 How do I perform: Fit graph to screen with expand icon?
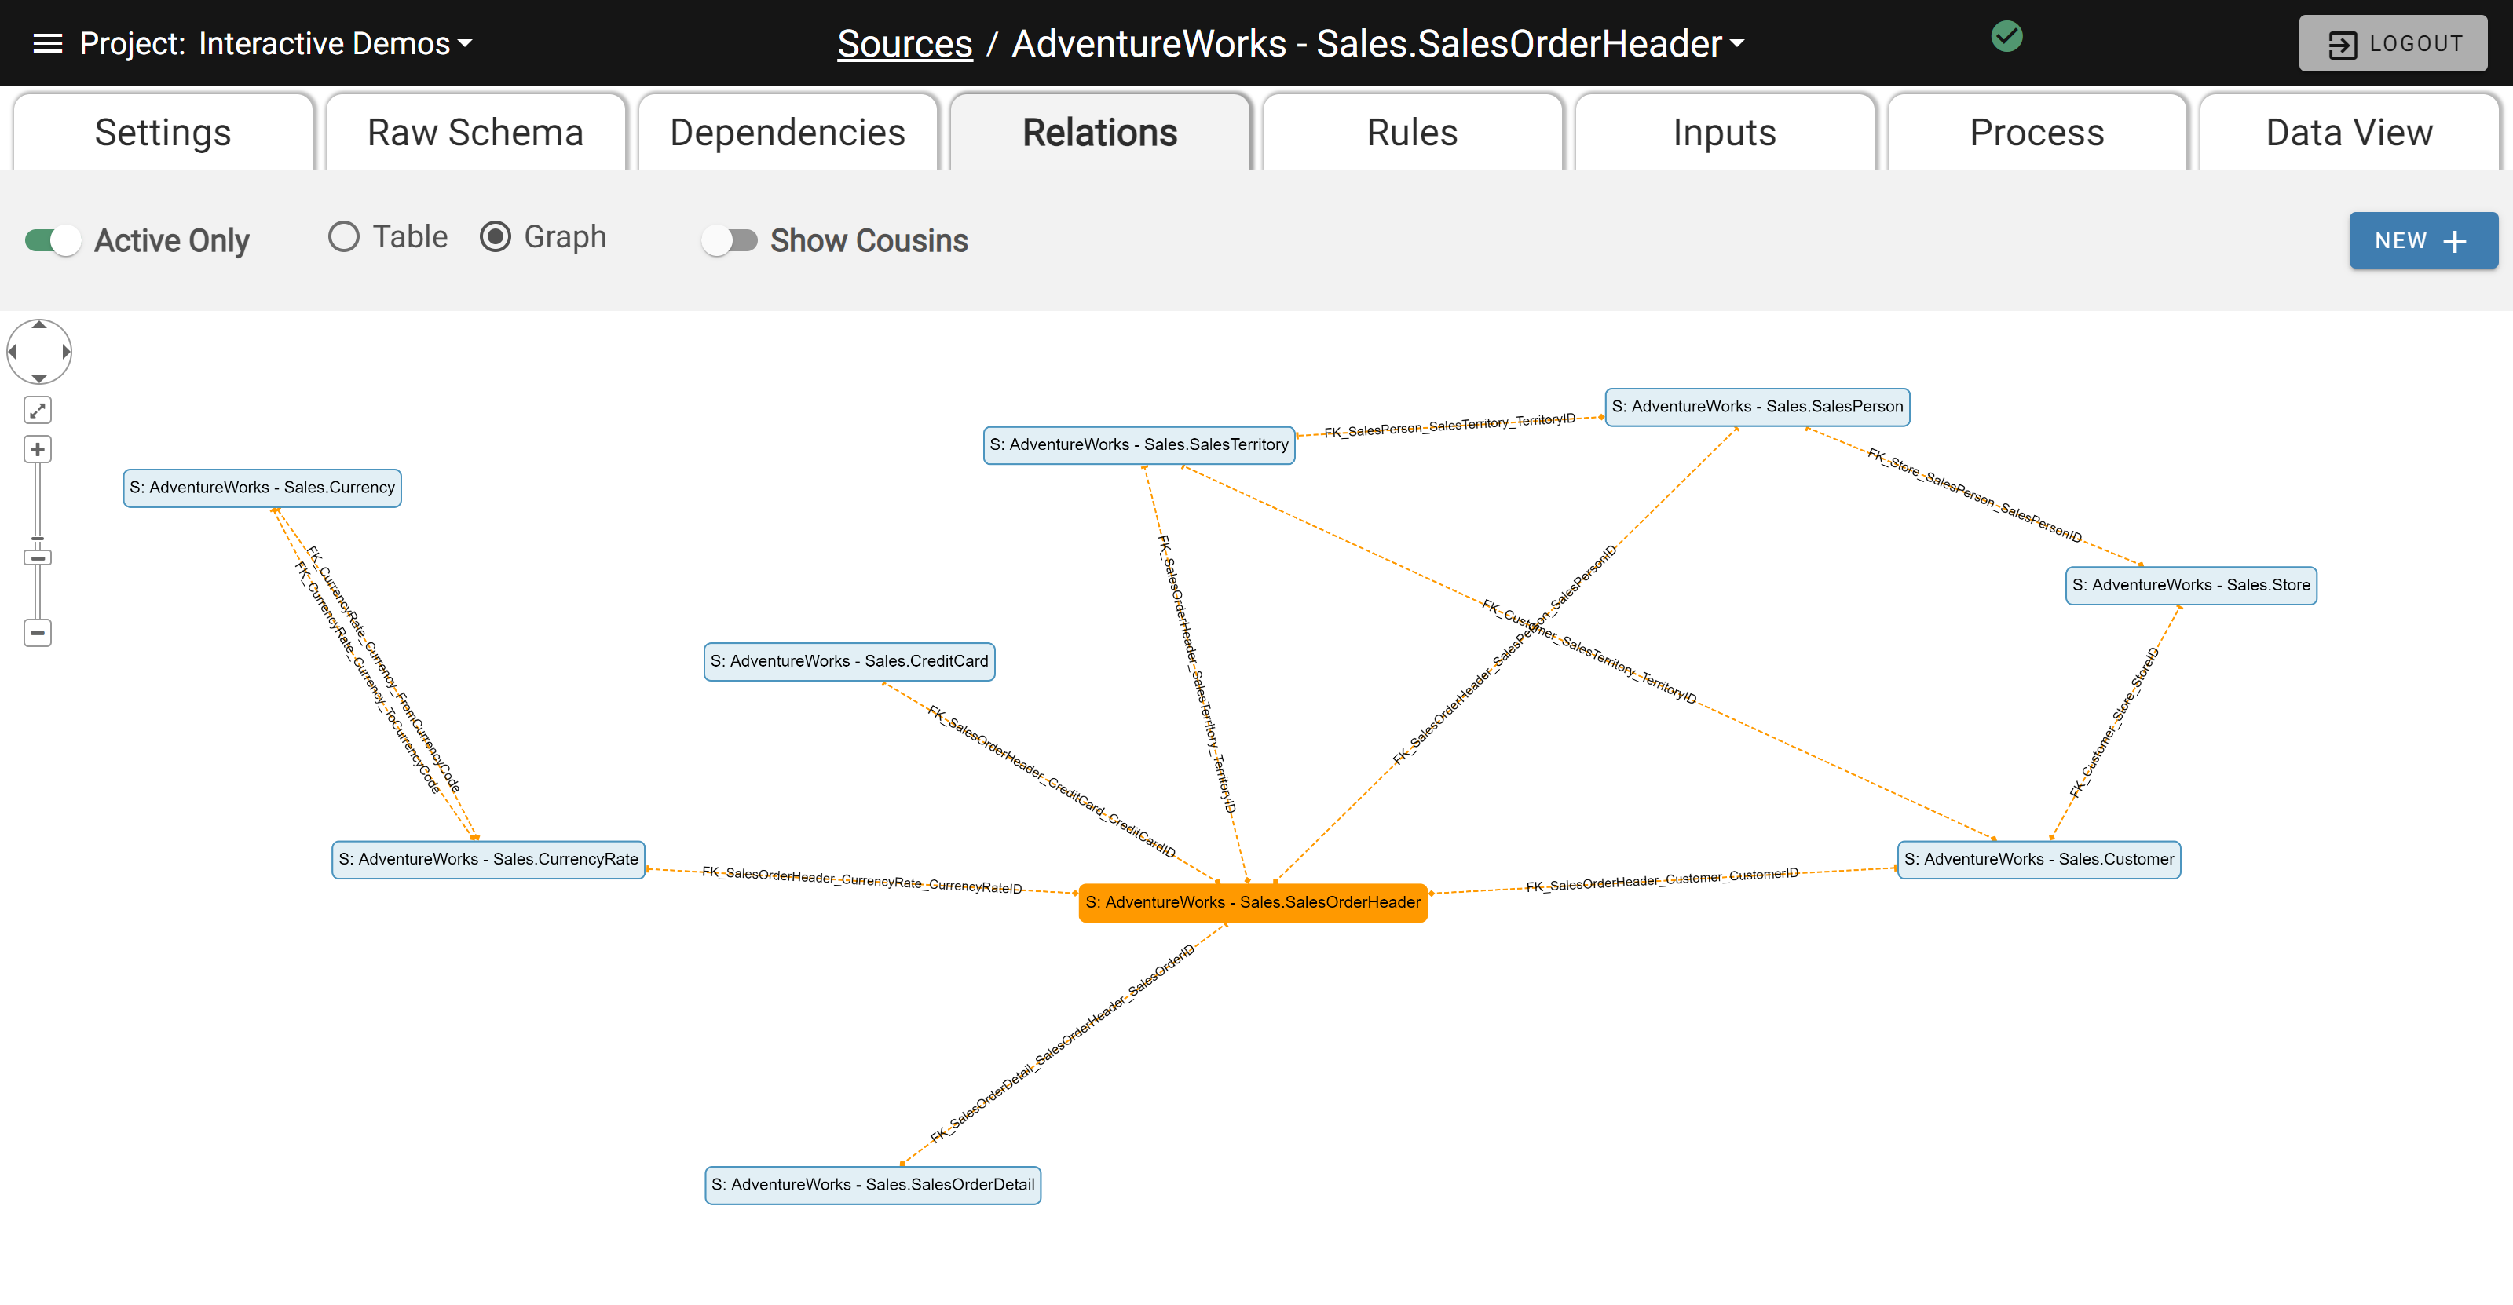[x=38, y=411]
